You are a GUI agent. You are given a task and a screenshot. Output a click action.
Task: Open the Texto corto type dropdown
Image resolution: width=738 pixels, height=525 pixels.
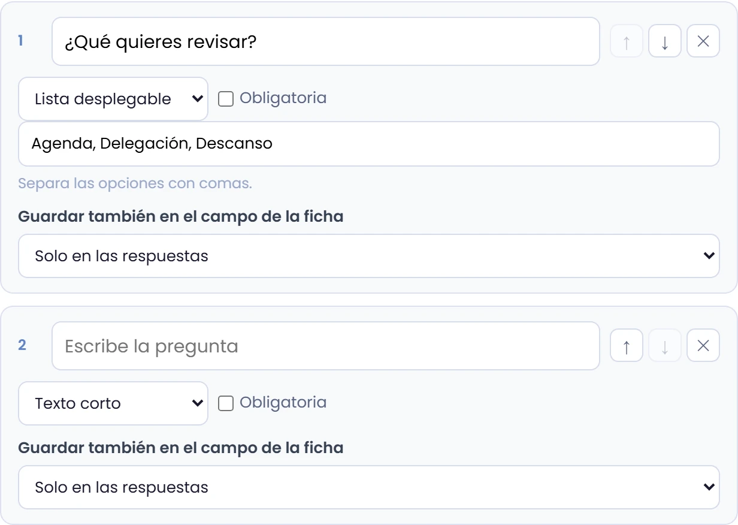tap(113, 403)
